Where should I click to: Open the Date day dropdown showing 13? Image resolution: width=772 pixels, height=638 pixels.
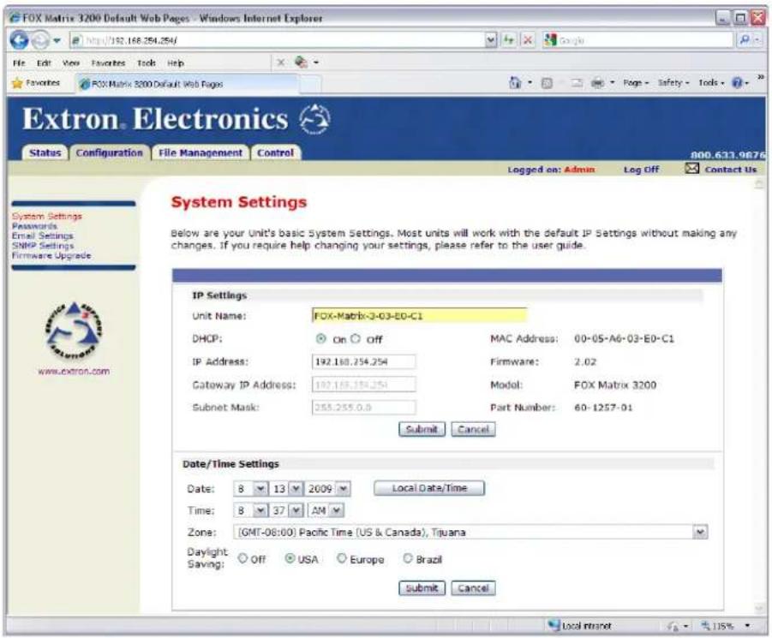(296, 488)
